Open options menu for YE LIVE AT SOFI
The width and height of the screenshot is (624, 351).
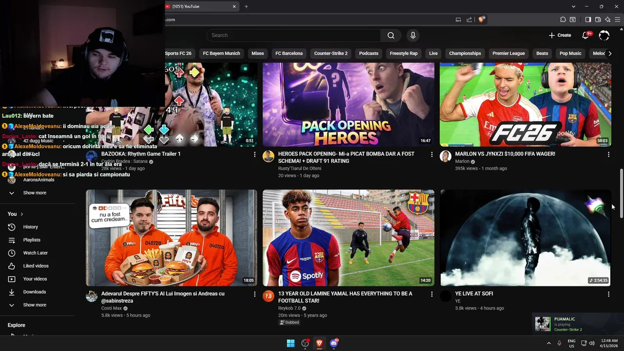608,294
